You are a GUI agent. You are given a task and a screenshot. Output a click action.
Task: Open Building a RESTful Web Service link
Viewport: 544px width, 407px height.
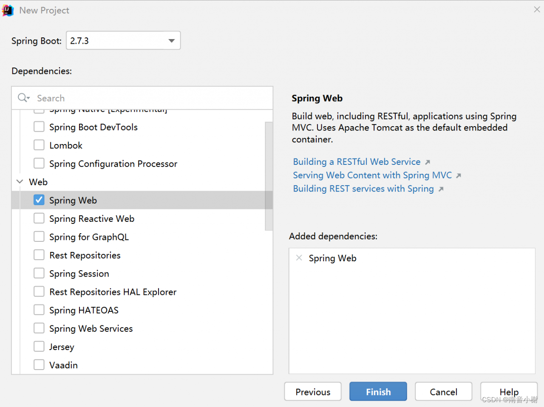[x=357, y=162]
